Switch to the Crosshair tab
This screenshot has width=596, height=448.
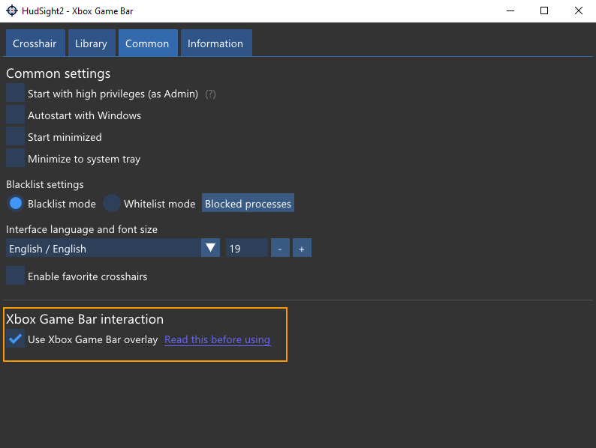tap(35, 43)
